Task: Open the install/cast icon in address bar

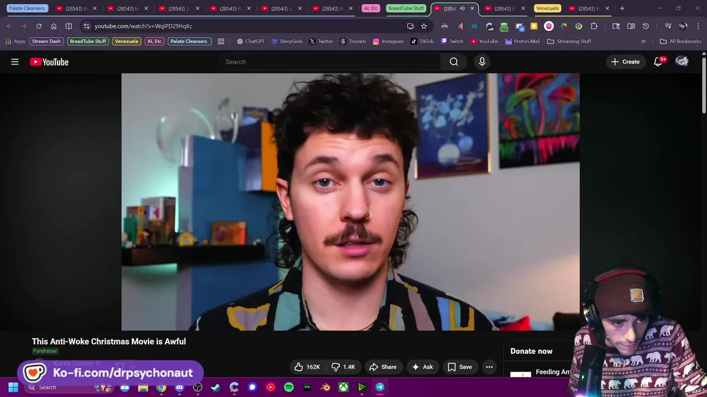Action: click(410, 26)
